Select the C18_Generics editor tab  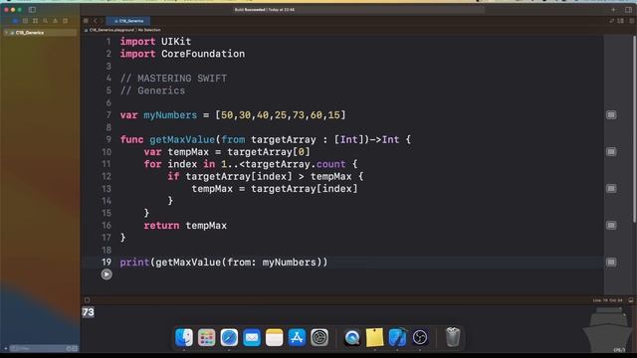pyautogui.click(x=128, y=21)
